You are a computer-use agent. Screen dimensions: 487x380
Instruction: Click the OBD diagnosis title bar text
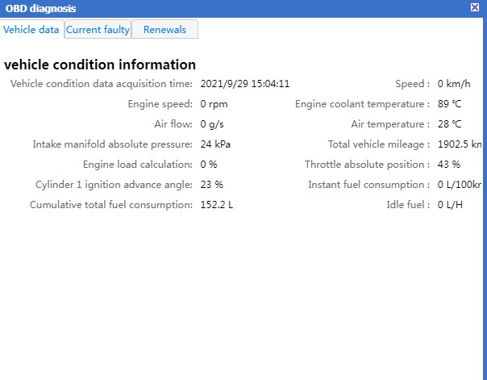coord(40,8)
